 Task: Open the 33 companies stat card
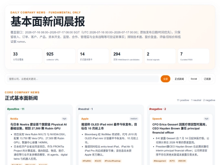coord(26,56)
